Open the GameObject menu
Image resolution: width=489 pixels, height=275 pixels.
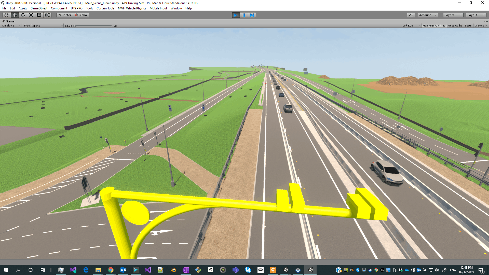coord(39,8)
